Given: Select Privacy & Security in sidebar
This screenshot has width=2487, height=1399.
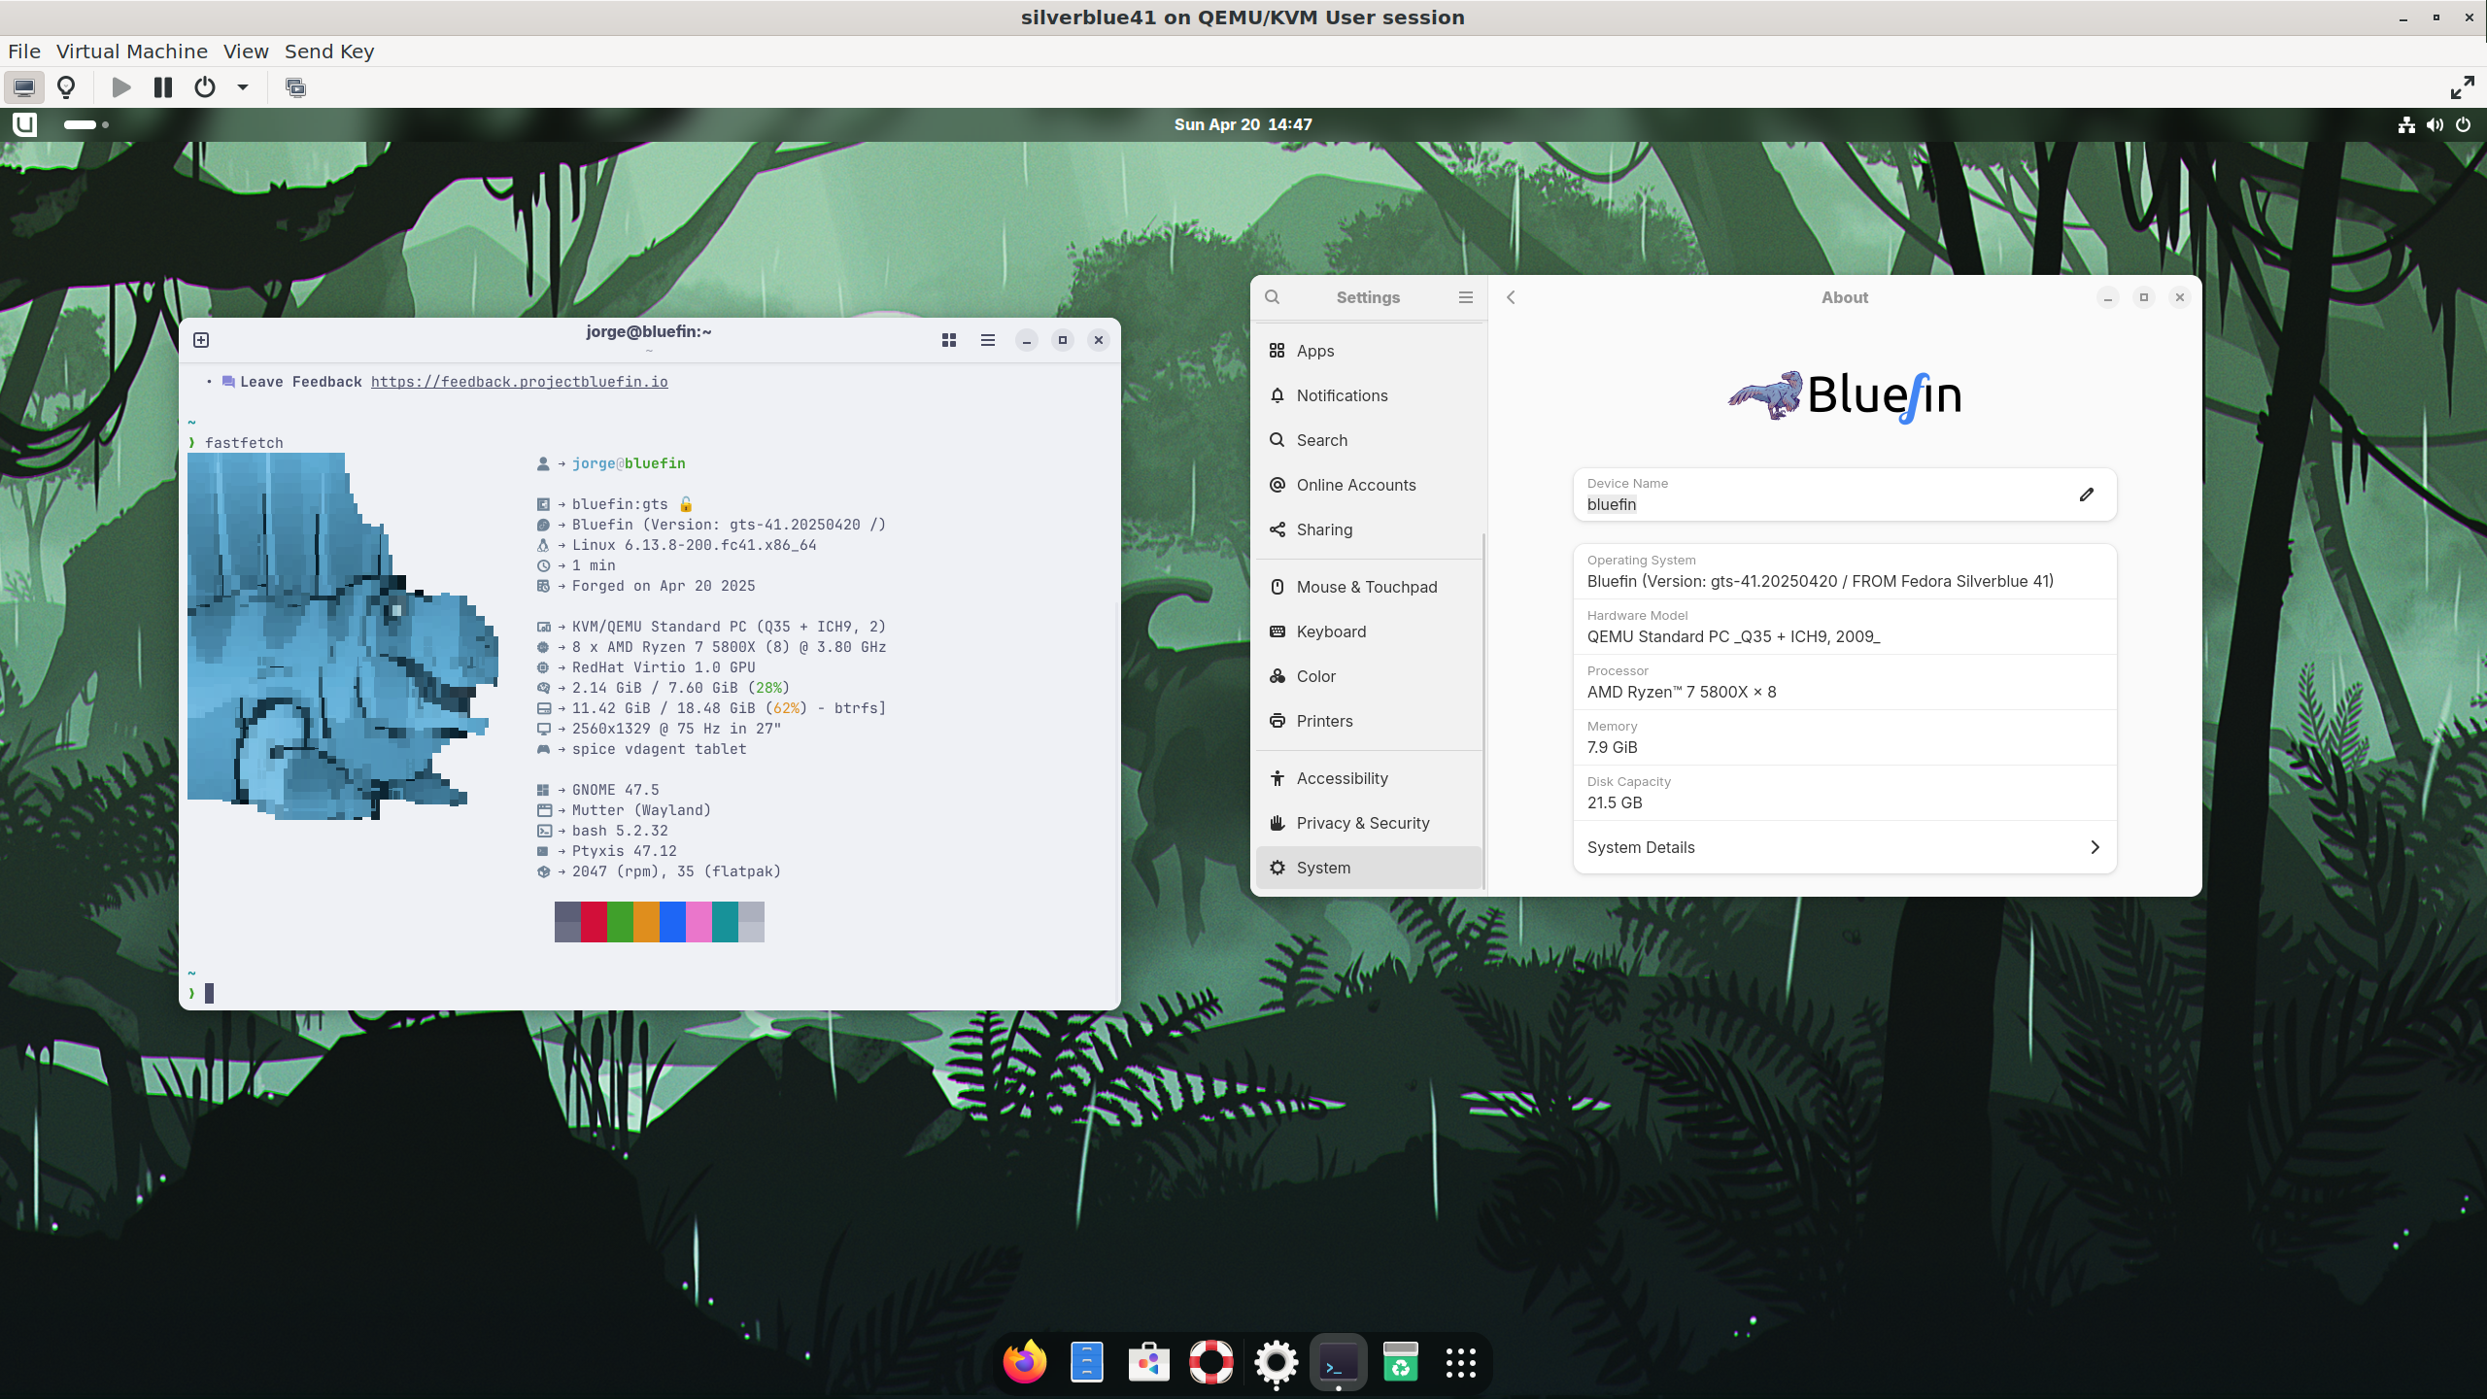Looking at the screenshot, I should [x=1362, y=823].
